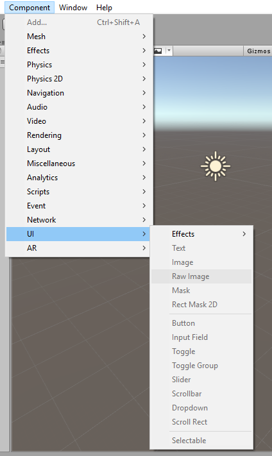Image resolution: width=272 pixels, height=456 pixels.
Task: Open the Scripts submenu
Action: [78, 192]
